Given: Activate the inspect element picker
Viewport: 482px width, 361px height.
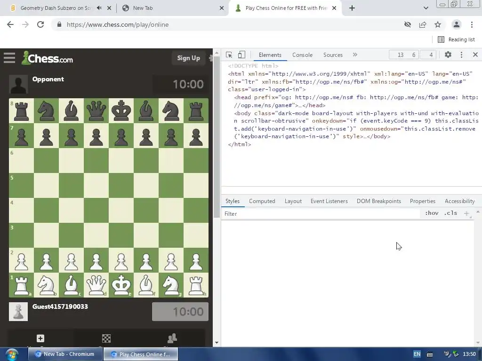Looking at the screenshot, I should 229,55.
